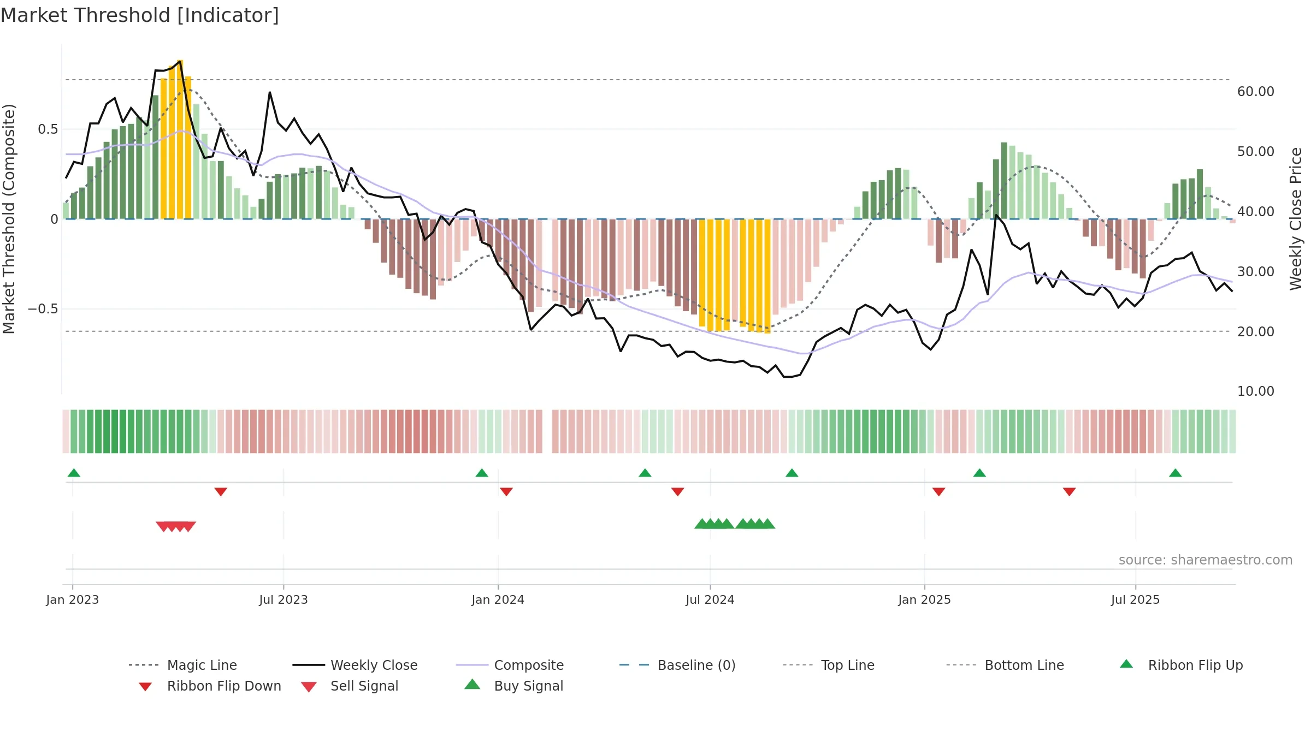Click the first green Buy Signal cluster near Jul 2024

(x=714, y=524)
